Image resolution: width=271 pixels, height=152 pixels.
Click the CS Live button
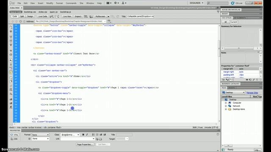(x=237, y=3)
